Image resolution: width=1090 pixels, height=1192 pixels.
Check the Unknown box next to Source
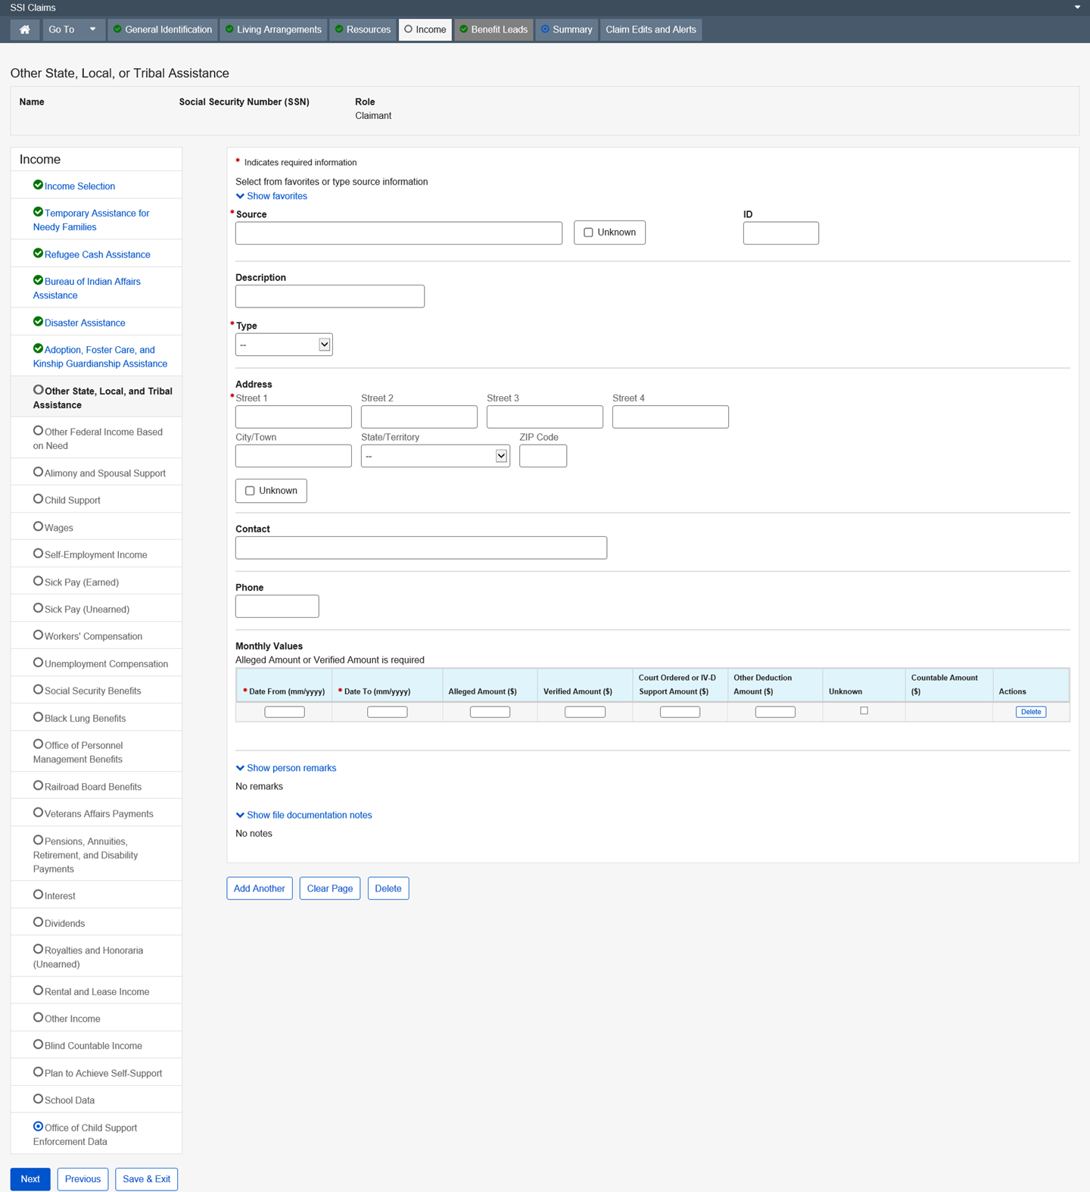coord(588,232)
